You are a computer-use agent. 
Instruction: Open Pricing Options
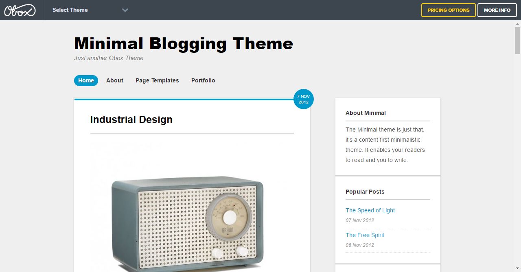pos(448,10)
